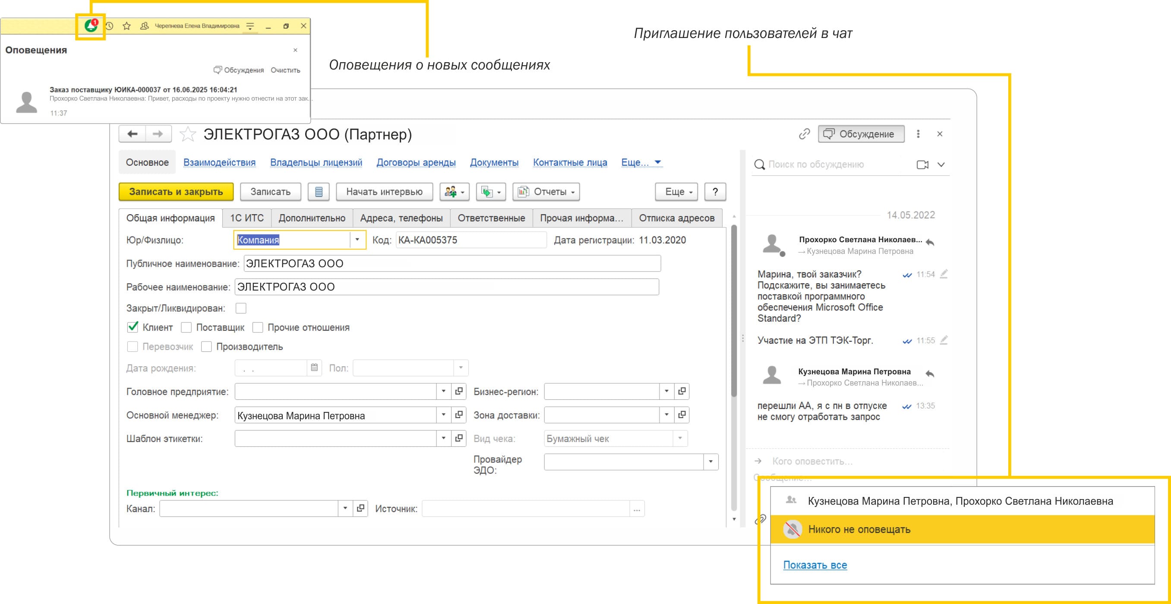Click the favorites star in title bar
The width and height of the screenshot is (1171, 604).
[127, 26]
